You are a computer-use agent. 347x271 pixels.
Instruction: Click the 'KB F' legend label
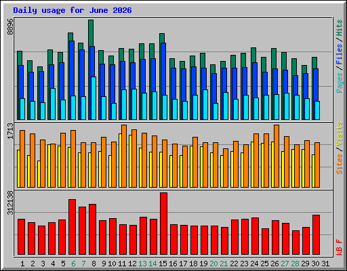coord(339,247)
